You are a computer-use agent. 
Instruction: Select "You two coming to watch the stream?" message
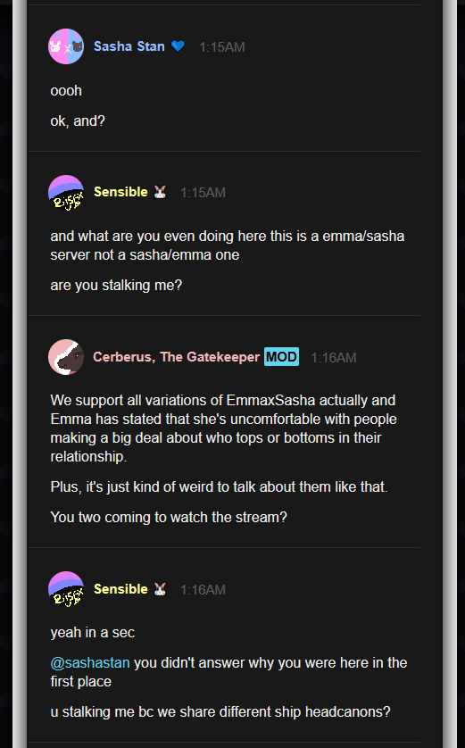(169, 517)
